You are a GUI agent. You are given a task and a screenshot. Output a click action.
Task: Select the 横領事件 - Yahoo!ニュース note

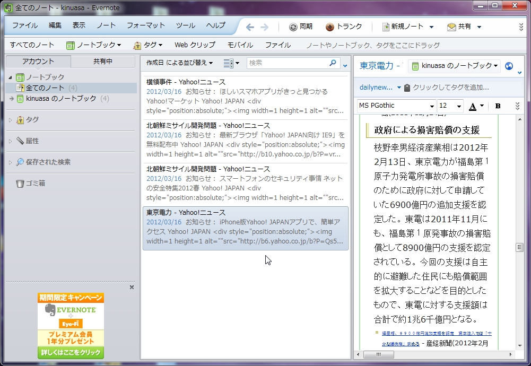click(246, 96)
